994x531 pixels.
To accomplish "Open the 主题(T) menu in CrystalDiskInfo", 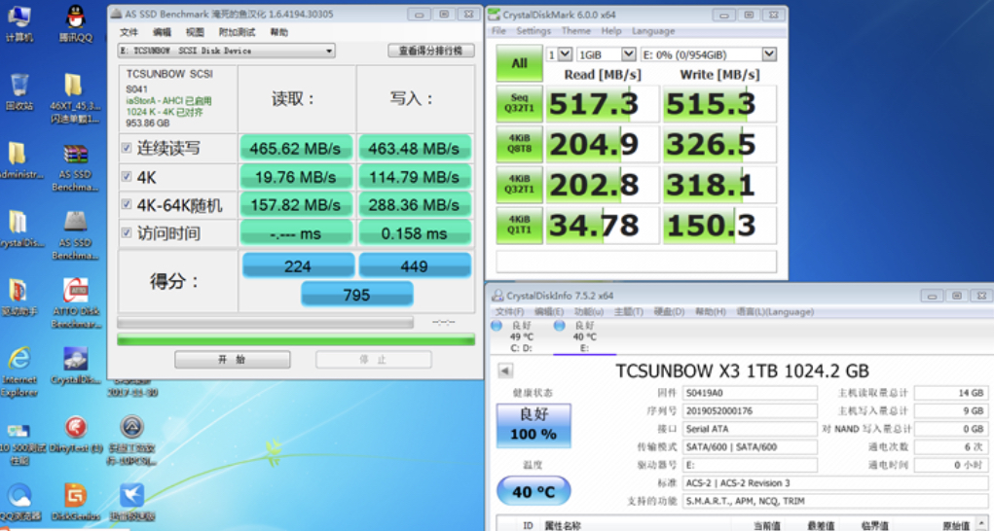I will [628, 311].
